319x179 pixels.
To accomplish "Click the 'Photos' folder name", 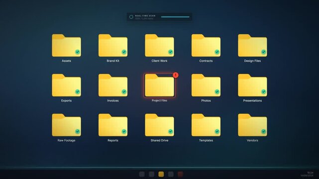I will click(206, 100).
